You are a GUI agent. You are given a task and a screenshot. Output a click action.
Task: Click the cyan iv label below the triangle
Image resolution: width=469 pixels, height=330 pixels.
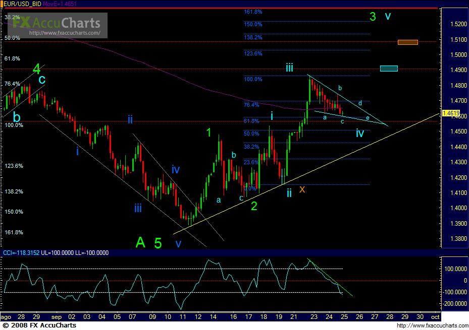(359, 134)
